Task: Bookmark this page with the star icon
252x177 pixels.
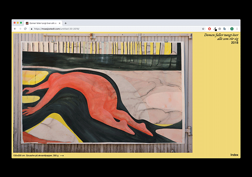Action: (203, 29)
